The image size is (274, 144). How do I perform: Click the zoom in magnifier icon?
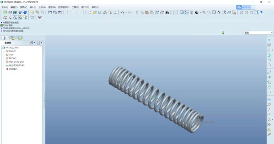(x=204, y=12)
